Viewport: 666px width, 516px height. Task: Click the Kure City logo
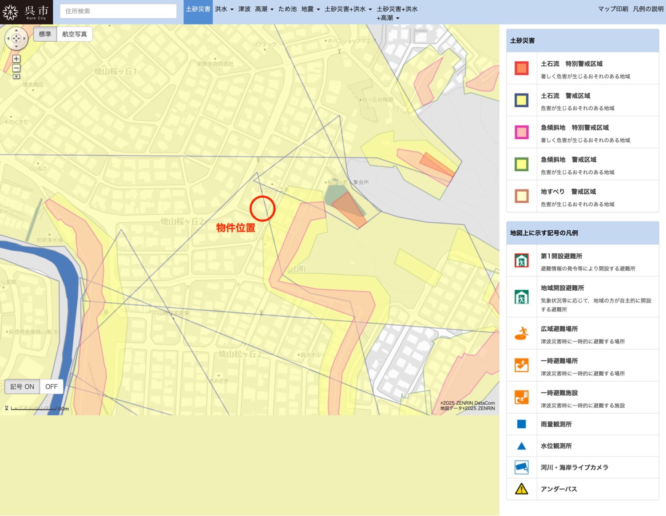point(26,12)
